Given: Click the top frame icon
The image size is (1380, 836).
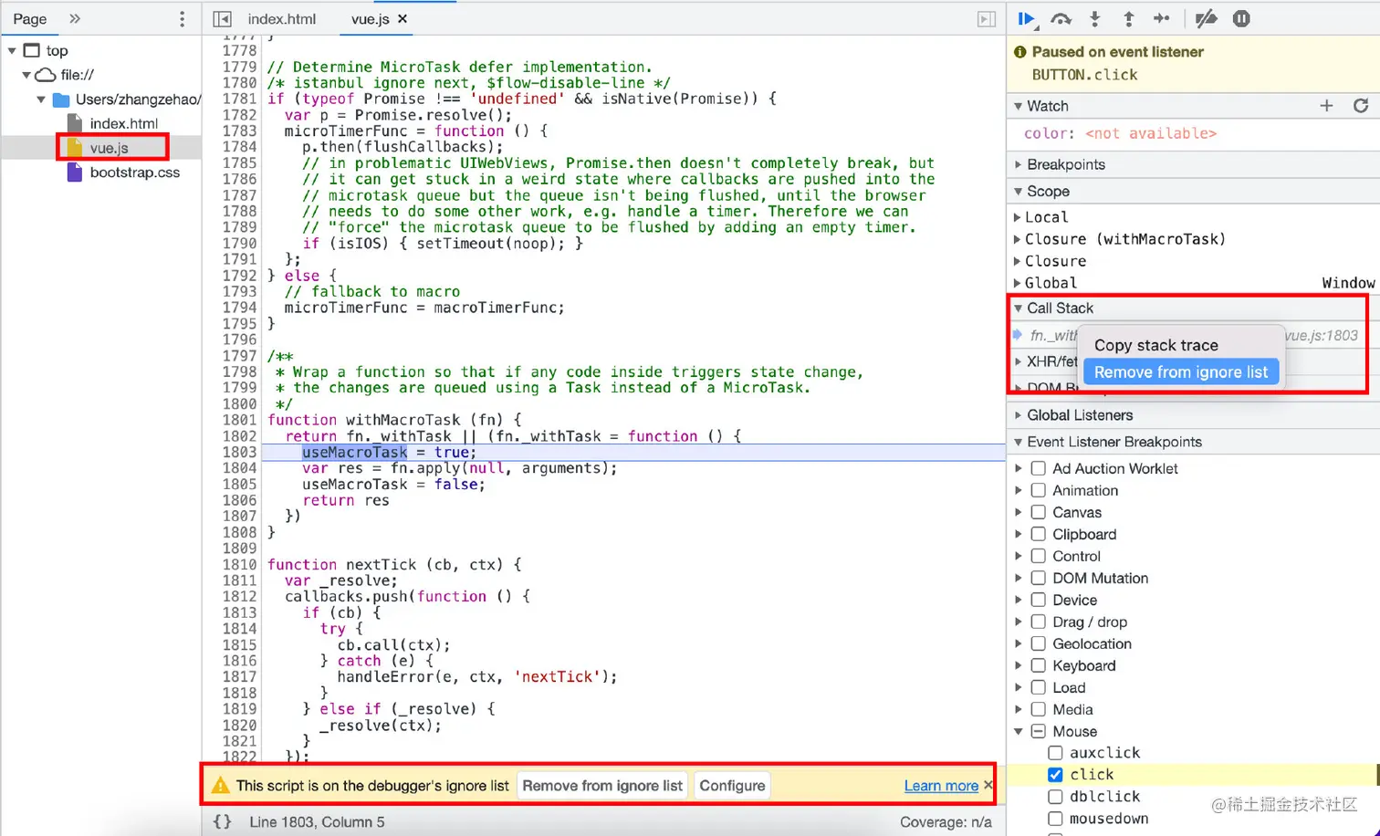Looking at the screenshot, I should 32,50.
